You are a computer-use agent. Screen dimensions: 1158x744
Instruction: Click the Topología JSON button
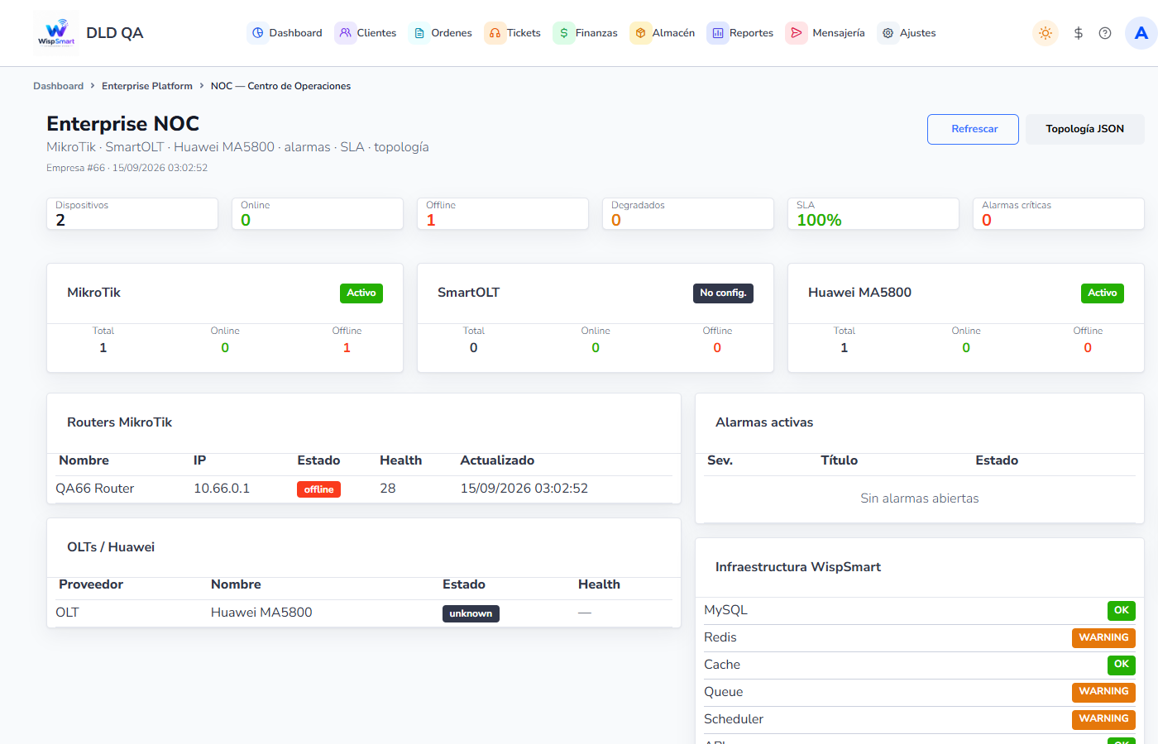click(x=1084, y=129)
